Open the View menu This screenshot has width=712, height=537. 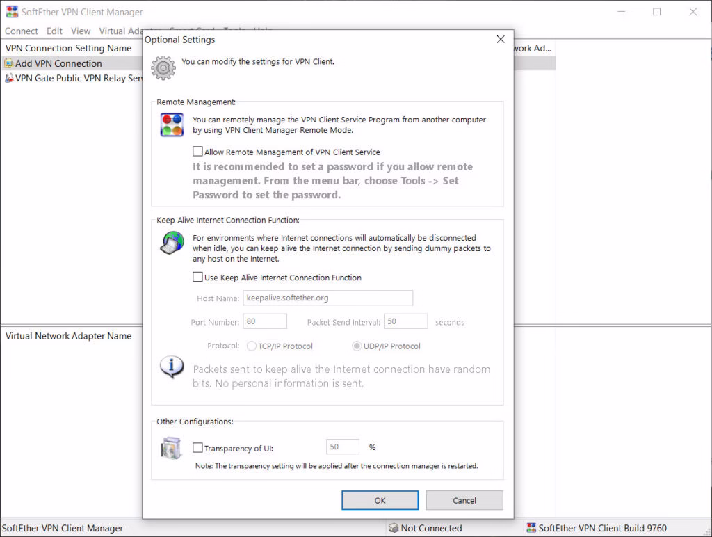coord(81,31)
